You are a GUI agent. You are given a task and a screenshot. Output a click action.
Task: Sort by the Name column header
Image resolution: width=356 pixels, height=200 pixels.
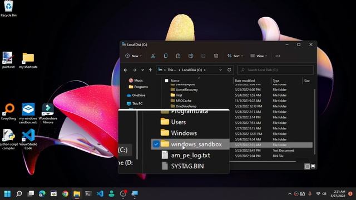[175, 81]
